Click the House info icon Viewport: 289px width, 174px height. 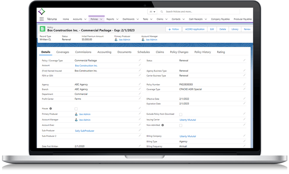pyautogui.click(x=51, y=109)
